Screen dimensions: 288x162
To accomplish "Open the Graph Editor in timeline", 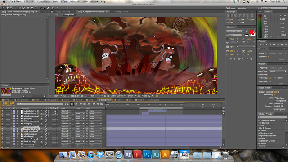I will pyautogui.click(x=102, y=104).
